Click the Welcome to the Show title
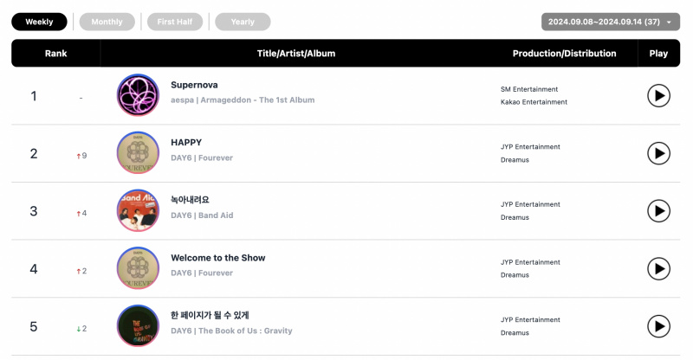The height and width of the screenshot is (360, 693). [x=218, y=258]
